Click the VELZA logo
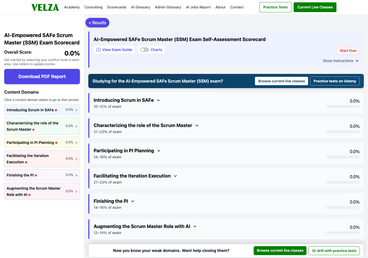The height and width of the screenshot is (258, 368). 45,7
